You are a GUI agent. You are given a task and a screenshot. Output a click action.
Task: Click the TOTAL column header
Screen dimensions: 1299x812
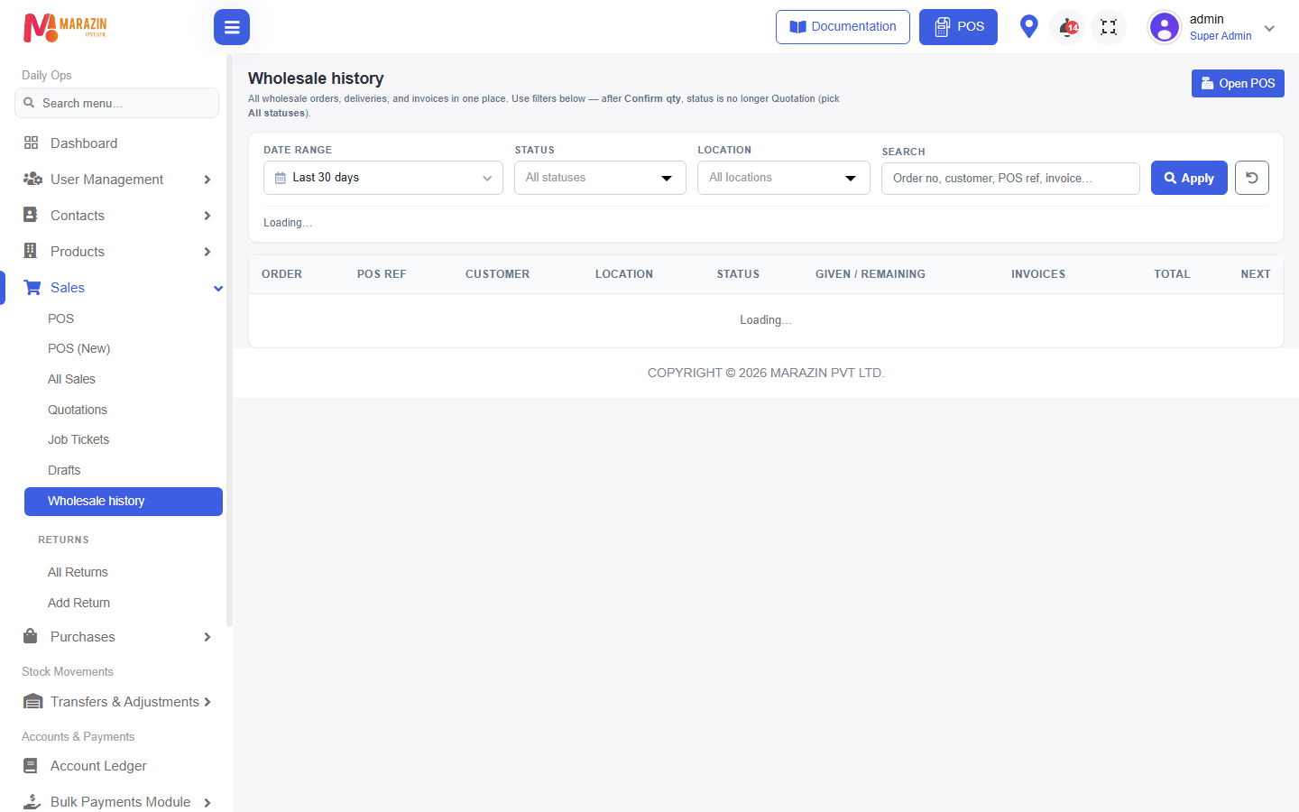1172,274
